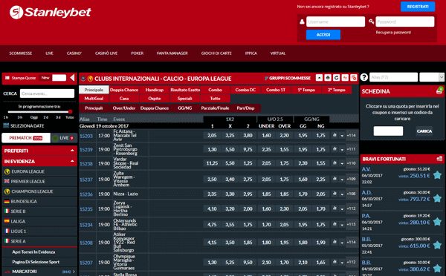Click the Recupera password link
Viewport: 446px width, 276px height.
click(x=393, y=33)
